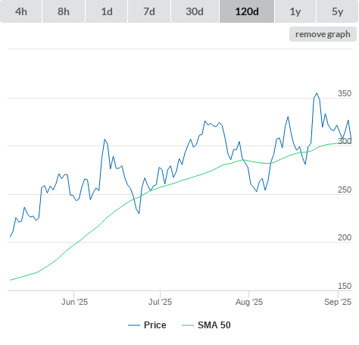Screen dimensions: 359x345
Task: Toggle the SMA 50 legend label
Action: coord(214,325)
